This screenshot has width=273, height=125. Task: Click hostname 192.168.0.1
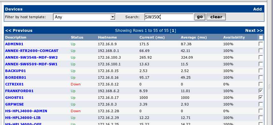click(108, 51)
